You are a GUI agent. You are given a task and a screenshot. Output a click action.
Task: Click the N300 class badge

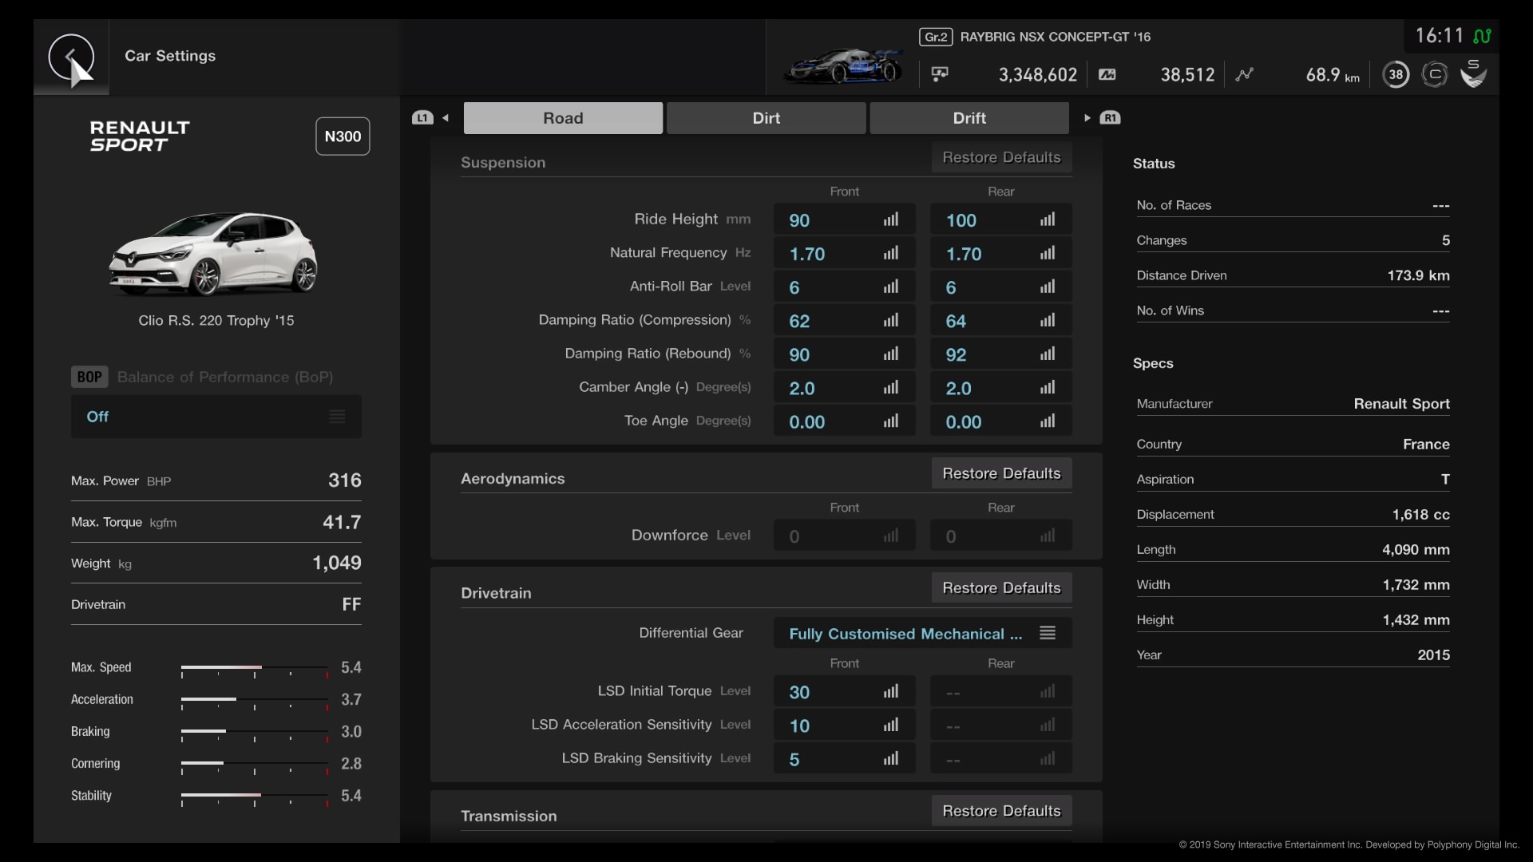343,136
